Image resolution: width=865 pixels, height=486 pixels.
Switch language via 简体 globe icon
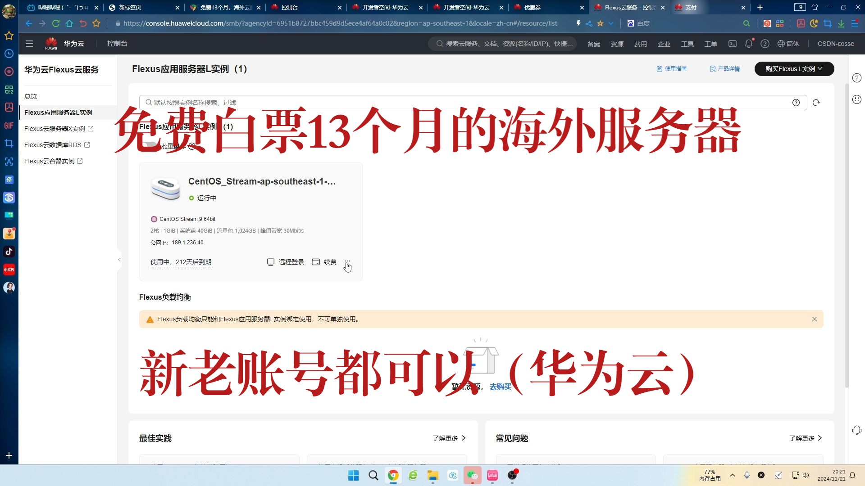[788, 44]
